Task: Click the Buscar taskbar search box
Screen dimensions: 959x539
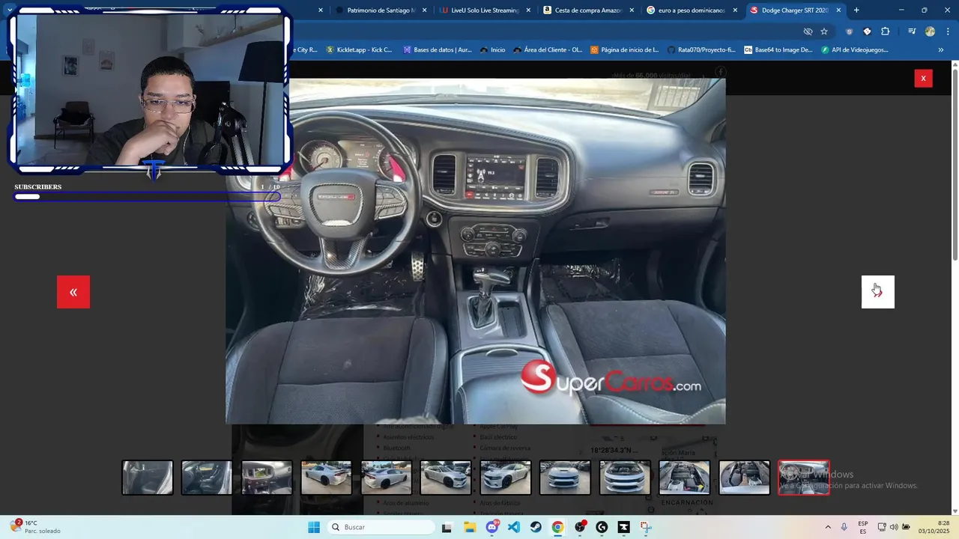Action: coord(381,527)
